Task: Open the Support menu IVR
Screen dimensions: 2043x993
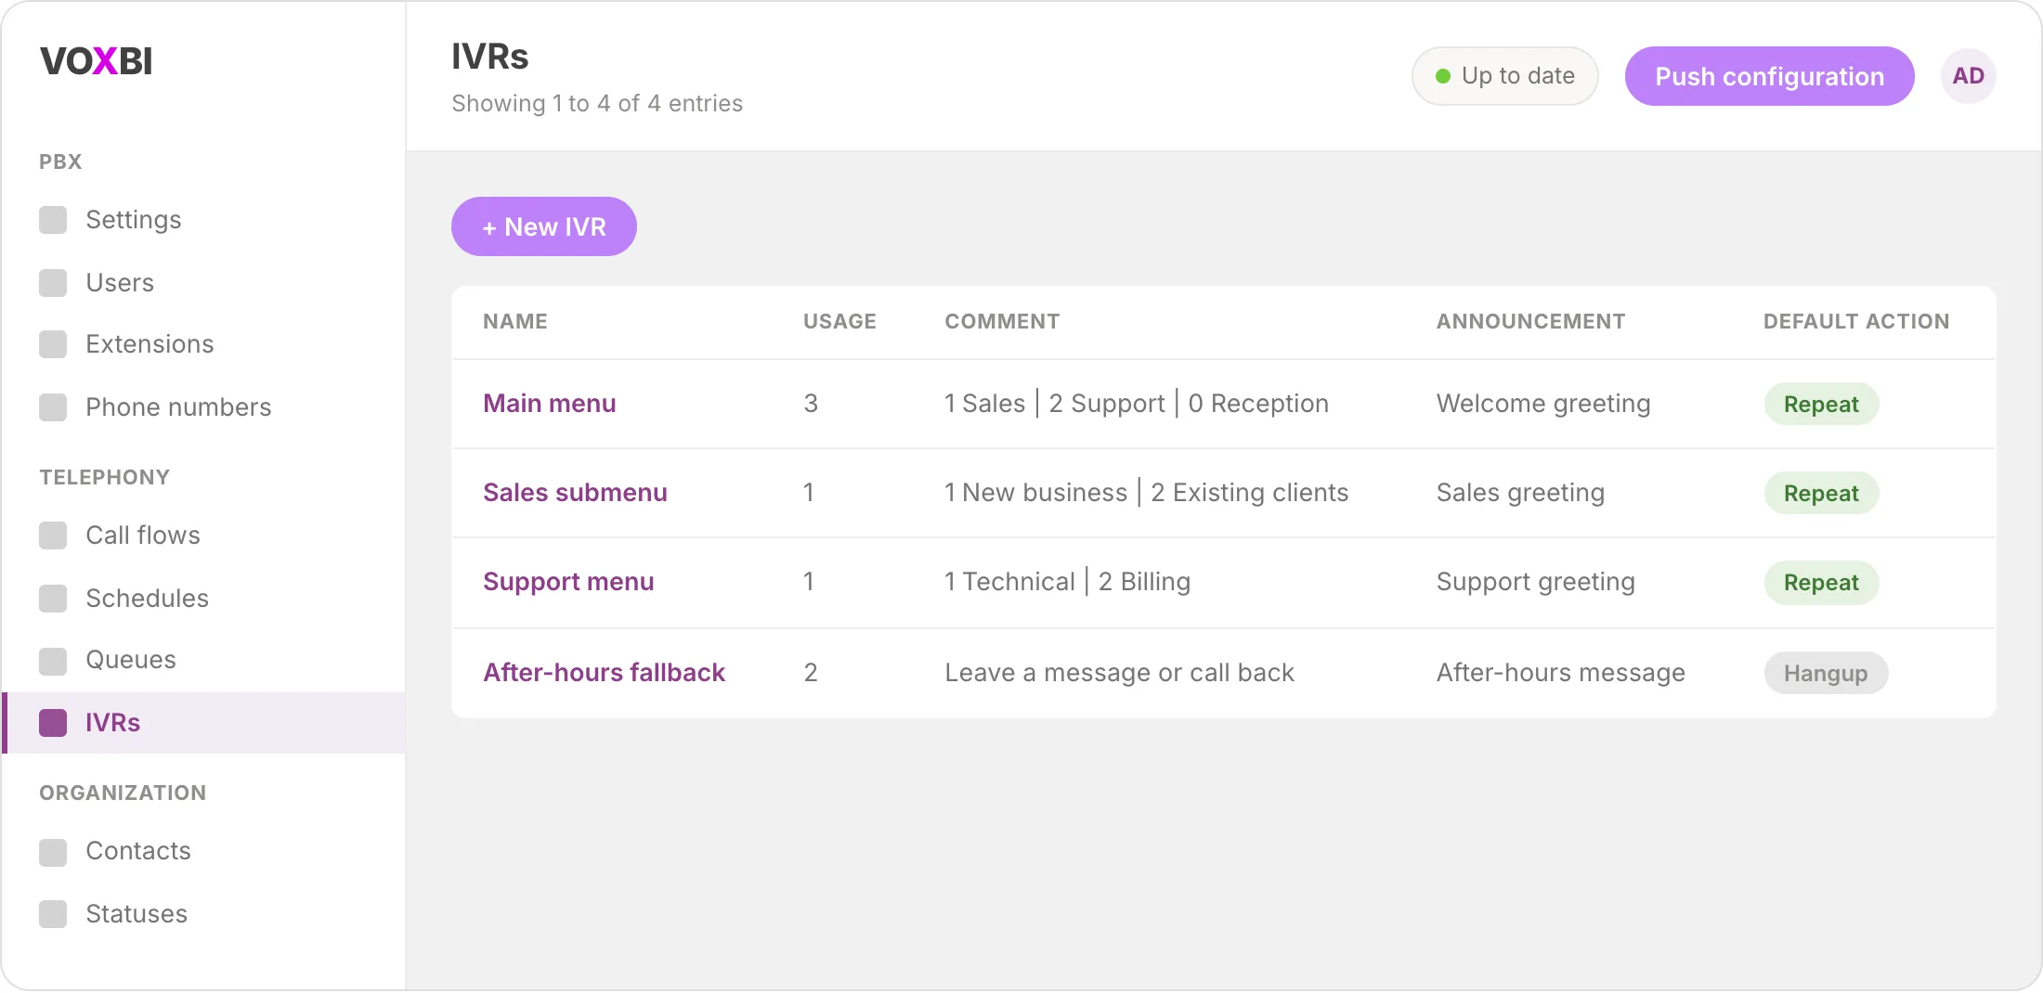Action: [568, 582]
